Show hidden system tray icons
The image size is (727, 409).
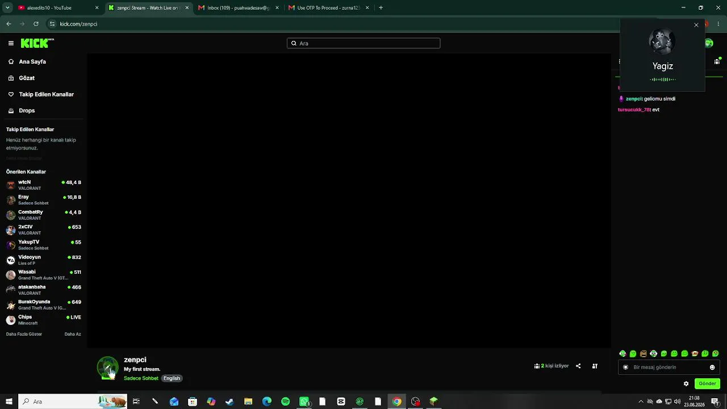pyautogui.click(x=641, y=402)
